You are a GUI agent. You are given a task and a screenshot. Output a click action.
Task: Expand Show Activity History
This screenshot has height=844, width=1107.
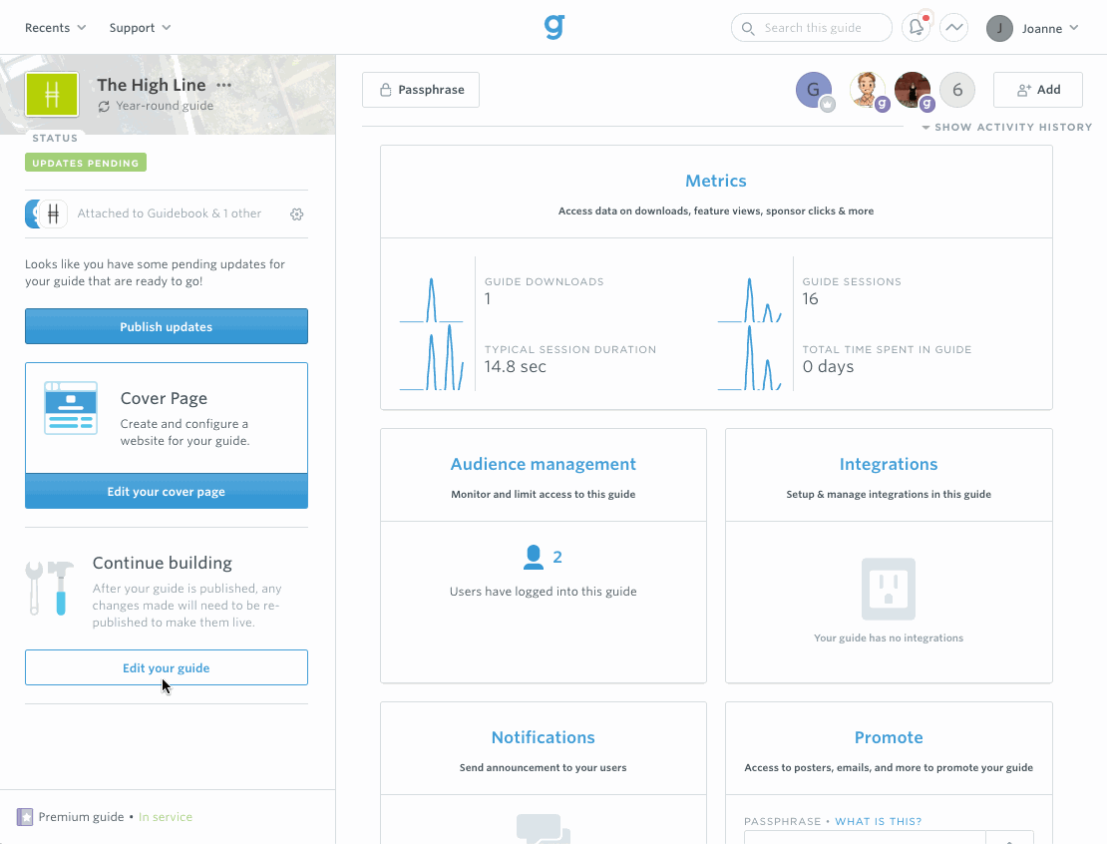[x=1006, y=127]
